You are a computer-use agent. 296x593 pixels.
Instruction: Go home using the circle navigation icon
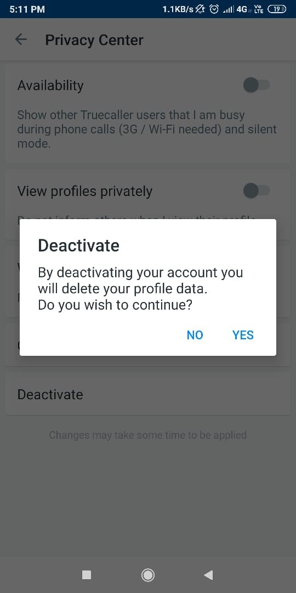click(x=147, y=575)
